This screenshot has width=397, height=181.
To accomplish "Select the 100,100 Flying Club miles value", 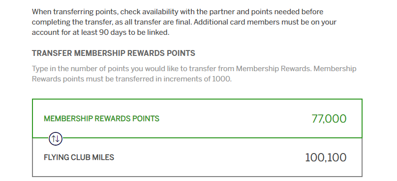I will tap(326, 157).
